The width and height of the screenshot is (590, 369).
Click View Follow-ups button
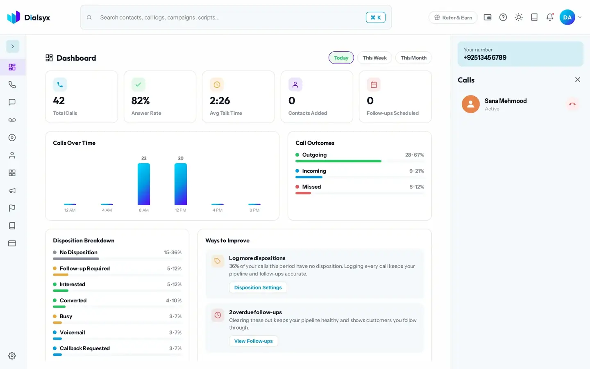coord(254,341)
